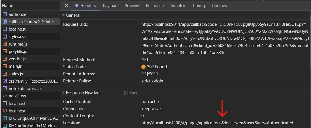Viewport: 311px width, 128px height.
Task: Enable the Raw response headers checkbox
Action: pyautogui.click(x=126, y=93)
